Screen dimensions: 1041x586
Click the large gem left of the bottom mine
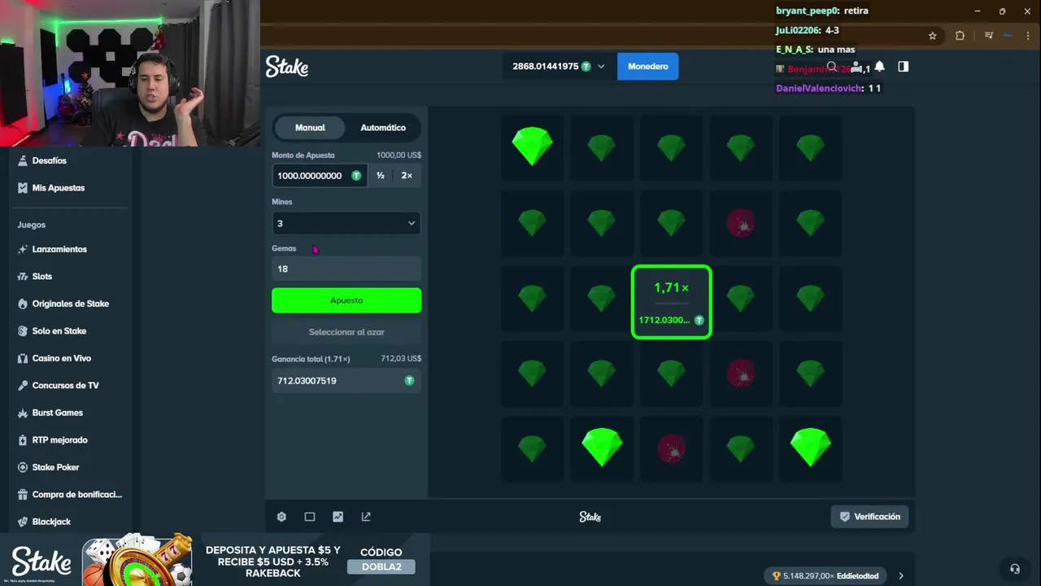click(x=602, y=448)
